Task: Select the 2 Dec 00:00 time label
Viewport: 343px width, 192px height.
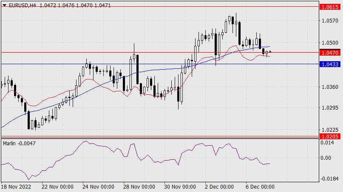Action: click(x=219, y=186)
